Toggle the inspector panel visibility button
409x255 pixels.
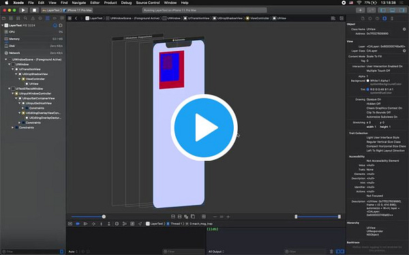tap(402, 10)
